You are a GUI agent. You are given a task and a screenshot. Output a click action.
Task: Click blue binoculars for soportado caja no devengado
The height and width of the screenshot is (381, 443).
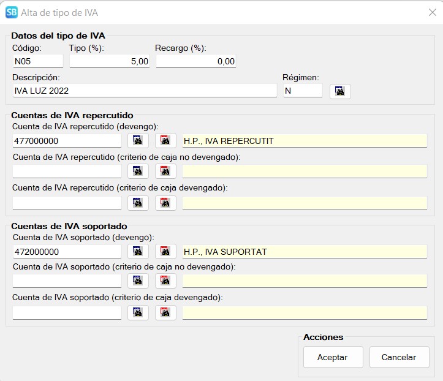tap(138, 281)
